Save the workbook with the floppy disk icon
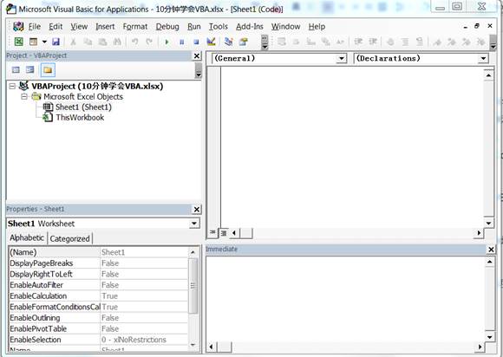The image size is (503, 357). tap(56, 42)
